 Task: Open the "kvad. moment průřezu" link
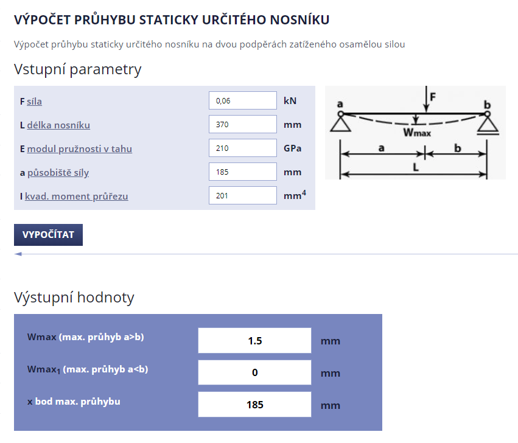pyautogui.click(x=77, y=196)
